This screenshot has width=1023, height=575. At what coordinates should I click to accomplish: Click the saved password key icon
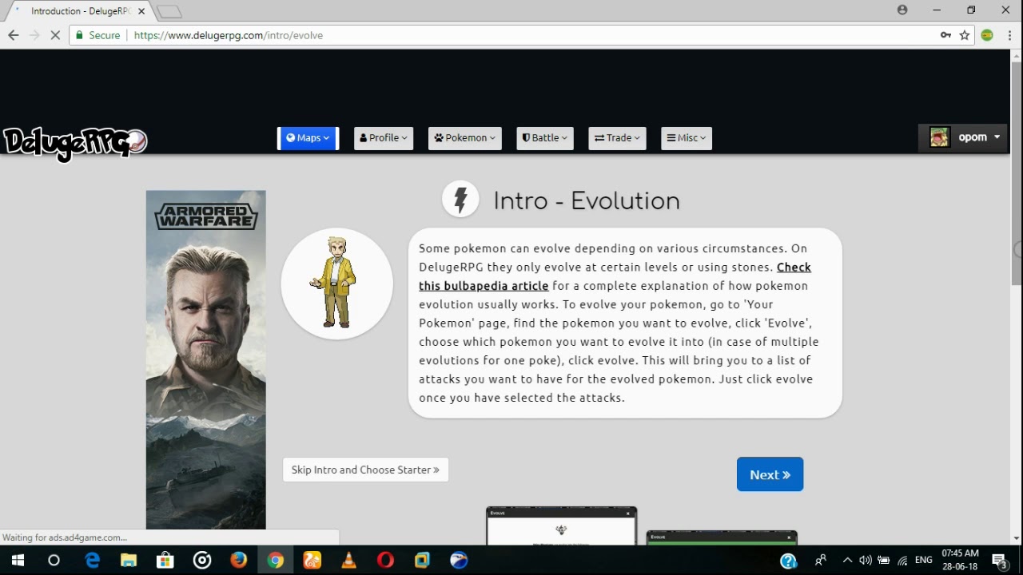(945, 35)
